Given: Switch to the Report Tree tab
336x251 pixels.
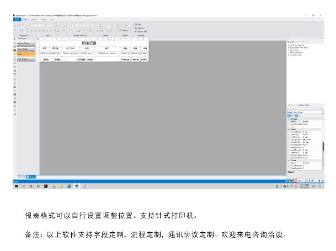Looking at the screenshot, I should (x=303, y=105).
